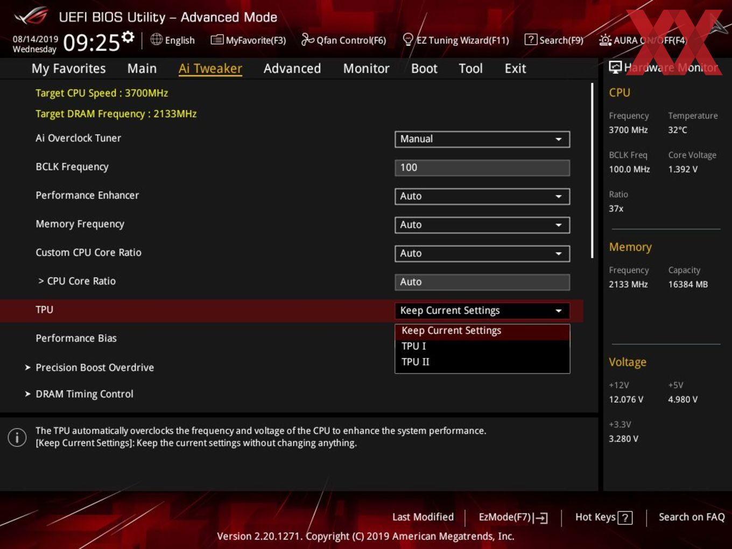Launch EZ Tuning Wizard(F11)
The height and width of the screenshot is (549, 732).
point(456,40)
